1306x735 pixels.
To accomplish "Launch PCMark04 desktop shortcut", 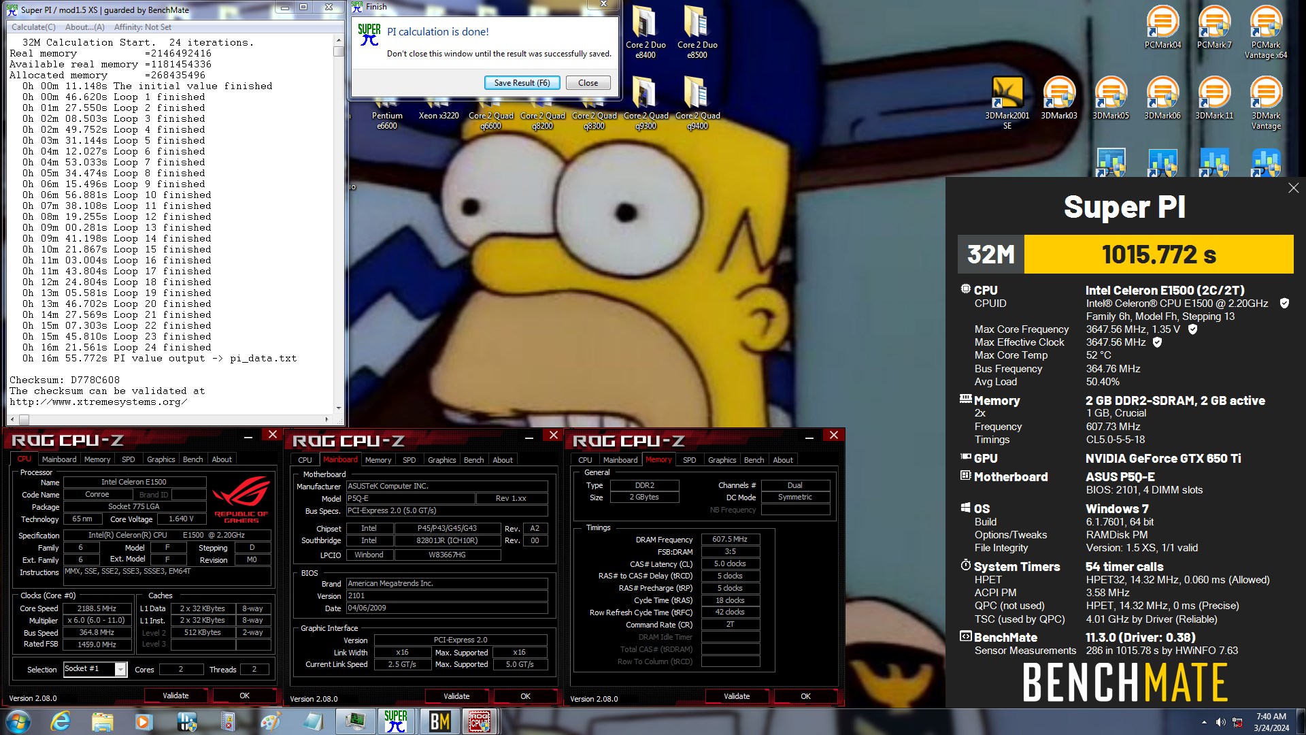I will pos(1162,27).
